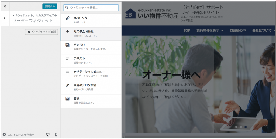Close the customizer with the X icon
The height and width of the screenshot is (139, 276).
[x=5, y=6]
